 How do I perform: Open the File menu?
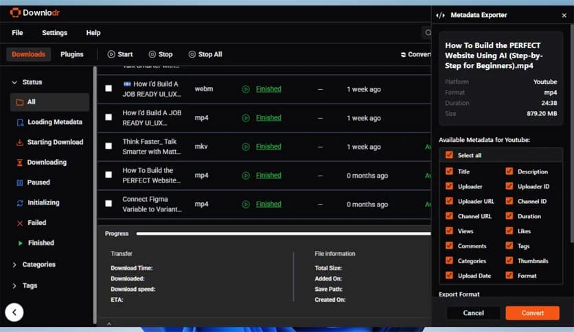(17, 32)
